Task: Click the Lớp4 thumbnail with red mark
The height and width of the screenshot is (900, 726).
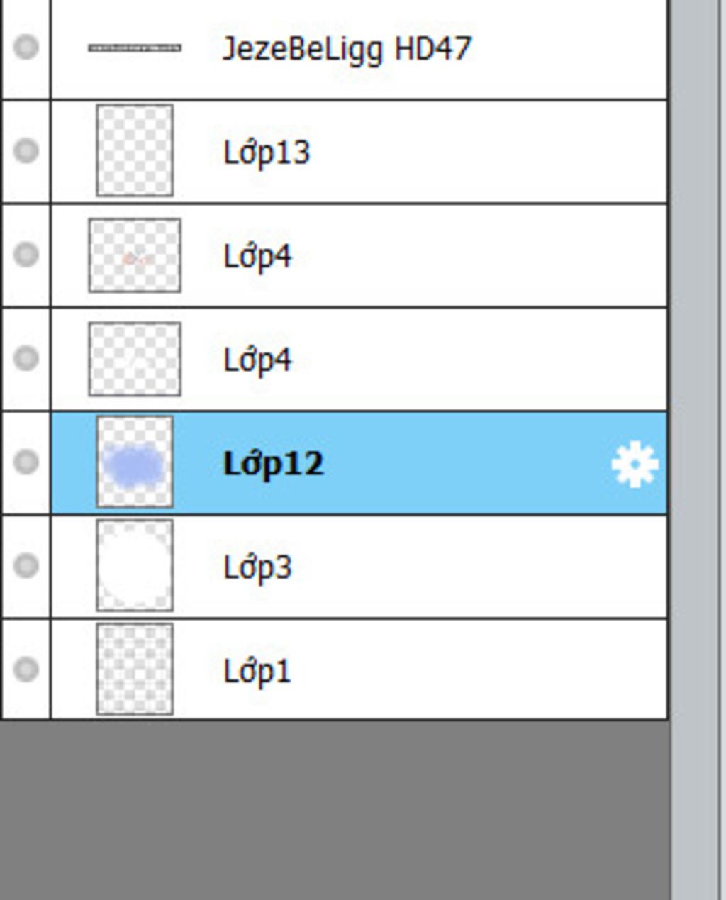Action: (135, 255)
